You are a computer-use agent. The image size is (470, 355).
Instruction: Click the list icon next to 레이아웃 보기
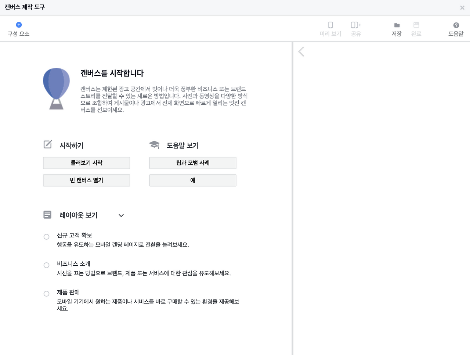coord(47,214)
